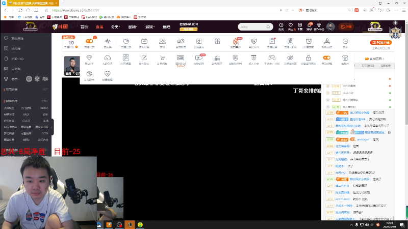Click the 巴黎MAJOR banner link
The width and height of the screenshot is (408, 229).
tap(189, 26)
